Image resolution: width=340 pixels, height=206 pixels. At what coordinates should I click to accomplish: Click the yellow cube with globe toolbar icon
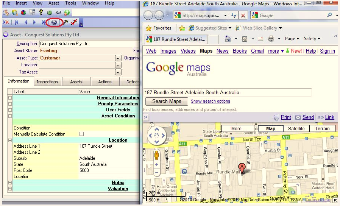tap(14, 12)
